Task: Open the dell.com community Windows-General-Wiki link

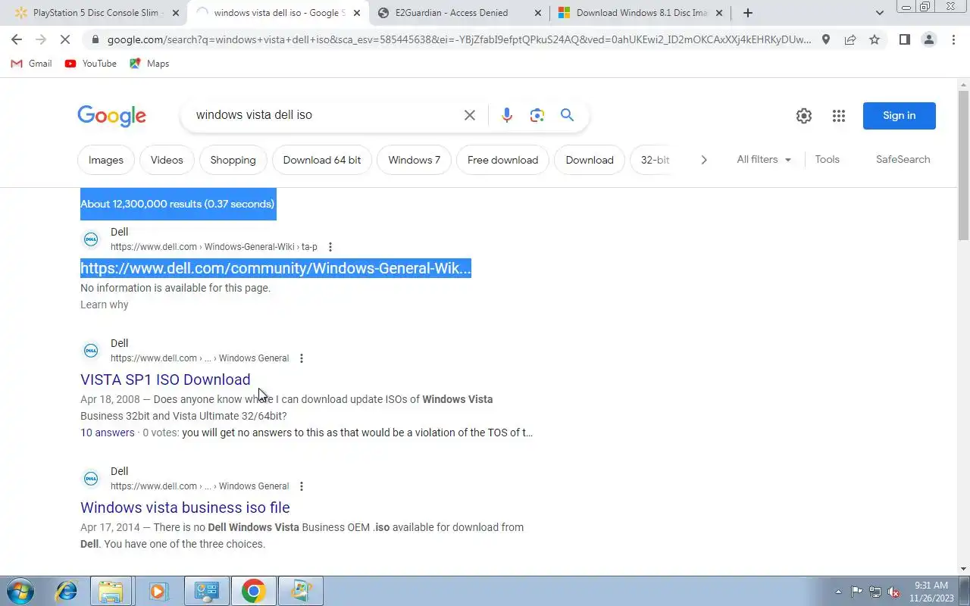Action: (276, 268)
